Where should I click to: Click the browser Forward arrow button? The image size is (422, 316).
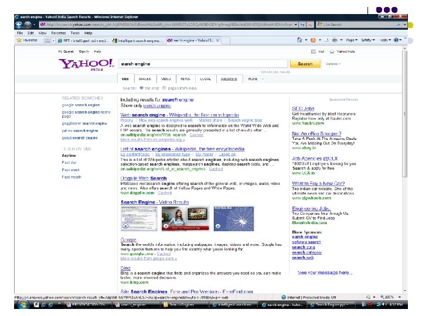point(28,25)
